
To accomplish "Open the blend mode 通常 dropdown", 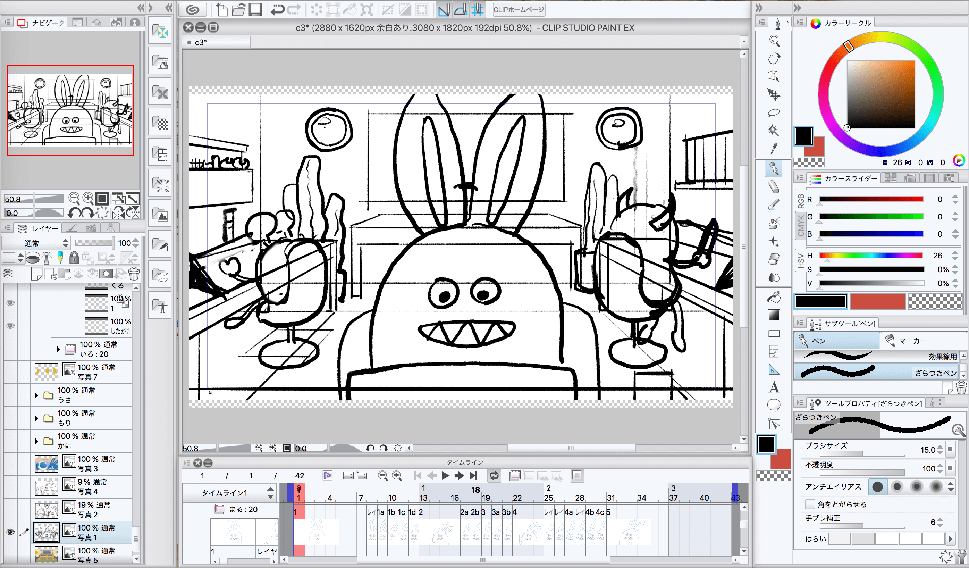I will (x=36, y=243).
